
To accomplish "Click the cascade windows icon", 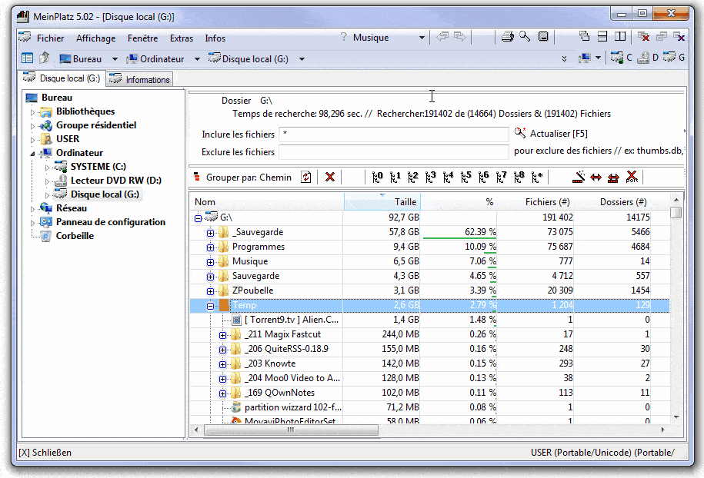I will point(584,36).
